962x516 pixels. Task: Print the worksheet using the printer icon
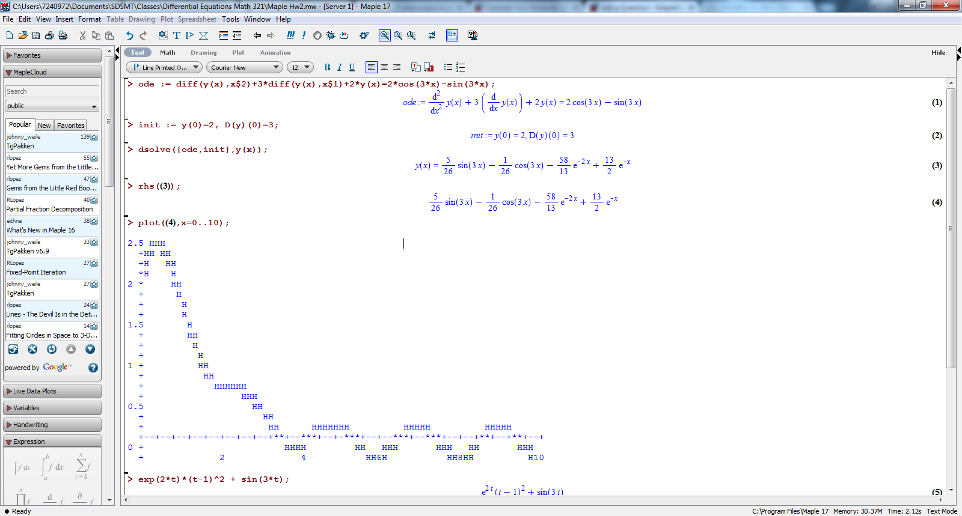49,35
